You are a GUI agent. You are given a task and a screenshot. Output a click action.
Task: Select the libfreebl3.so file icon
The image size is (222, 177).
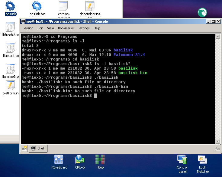tap(11, 28)
